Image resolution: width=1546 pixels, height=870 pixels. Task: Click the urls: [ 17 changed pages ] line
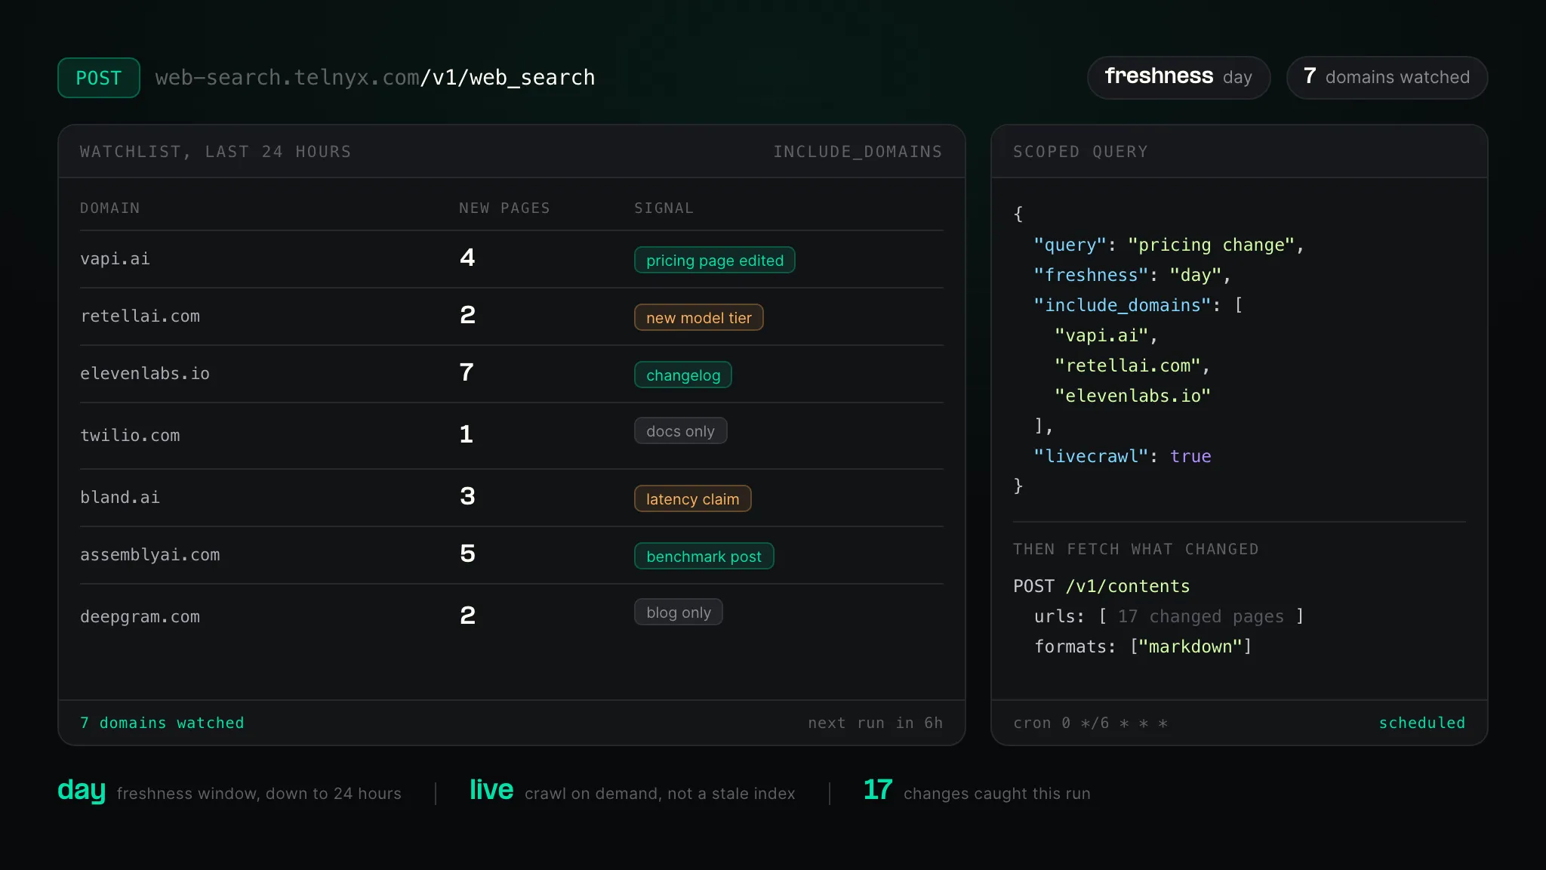(x=1169, y=616)
